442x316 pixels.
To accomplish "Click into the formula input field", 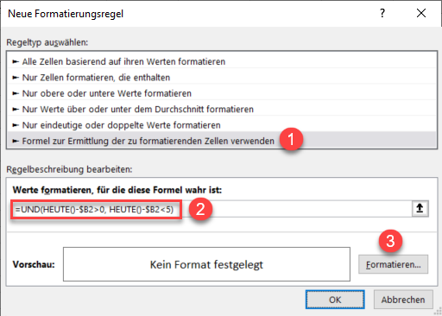I will [x=212, y=209].
